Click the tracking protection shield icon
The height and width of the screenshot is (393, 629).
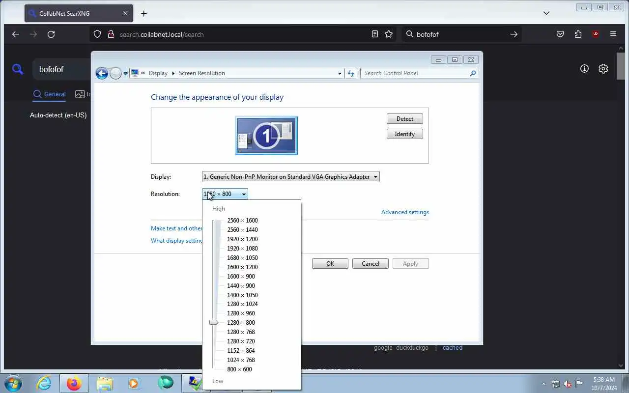97,34
